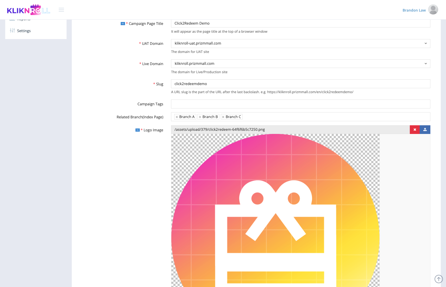Click the KliknRoll logo
Screen dimensions: 446x287
28,10
